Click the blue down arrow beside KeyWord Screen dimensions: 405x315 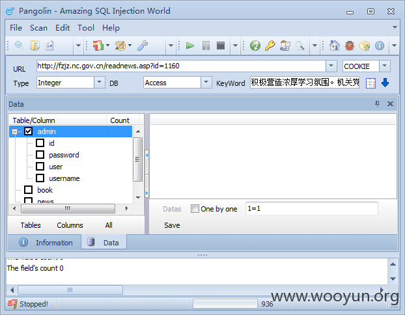[385, 83]
